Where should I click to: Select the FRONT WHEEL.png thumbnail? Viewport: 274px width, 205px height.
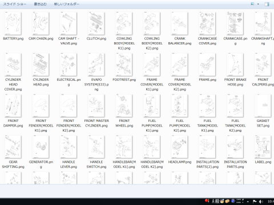124,106
